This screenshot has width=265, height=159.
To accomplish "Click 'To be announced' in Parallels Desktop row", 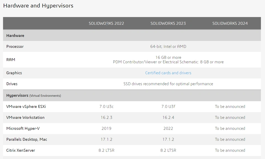I will [230, 139].
